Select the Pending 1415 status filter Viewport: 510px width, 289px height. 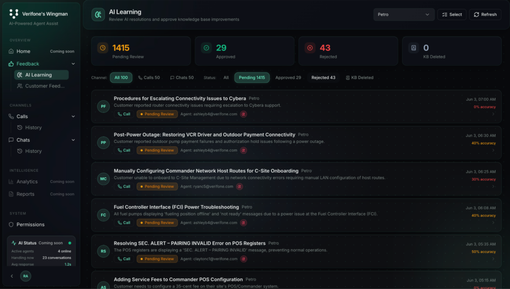252,77
